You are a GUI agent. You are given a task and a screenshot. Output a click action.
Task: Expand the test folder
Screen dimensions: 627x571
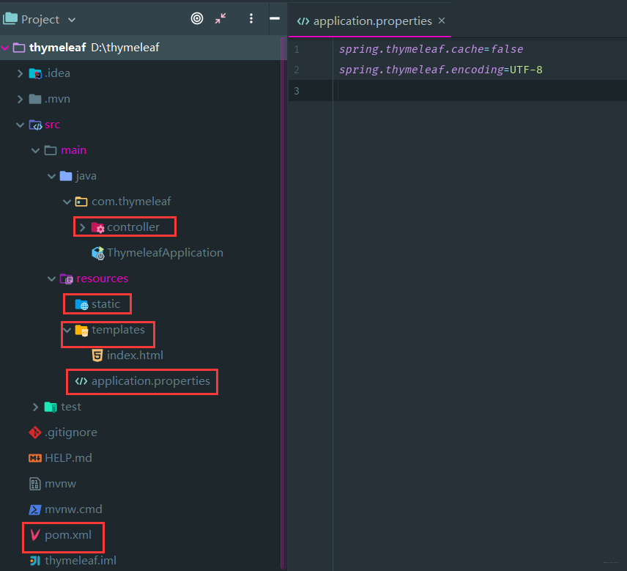[35, 407]
